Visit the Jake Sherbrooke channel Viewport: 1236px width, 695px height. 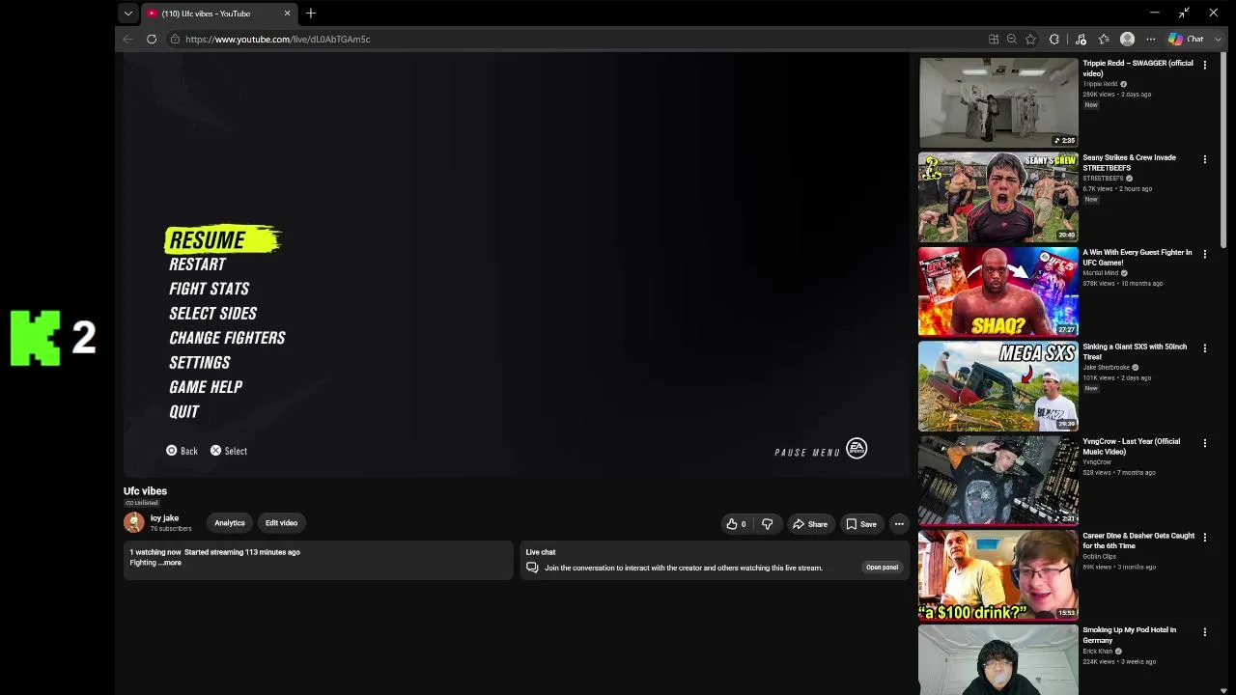click(x=1106, y=368)
